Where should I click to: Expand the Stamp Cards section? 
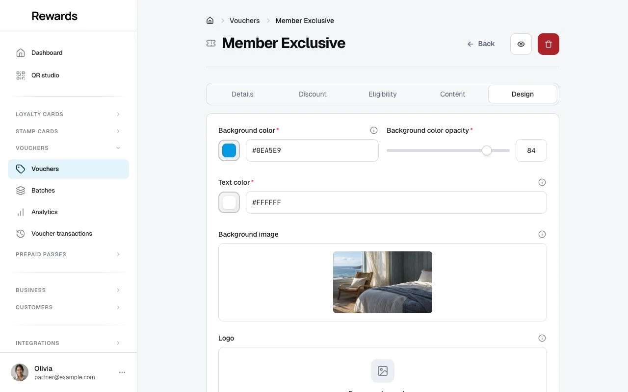click(69, 131)
